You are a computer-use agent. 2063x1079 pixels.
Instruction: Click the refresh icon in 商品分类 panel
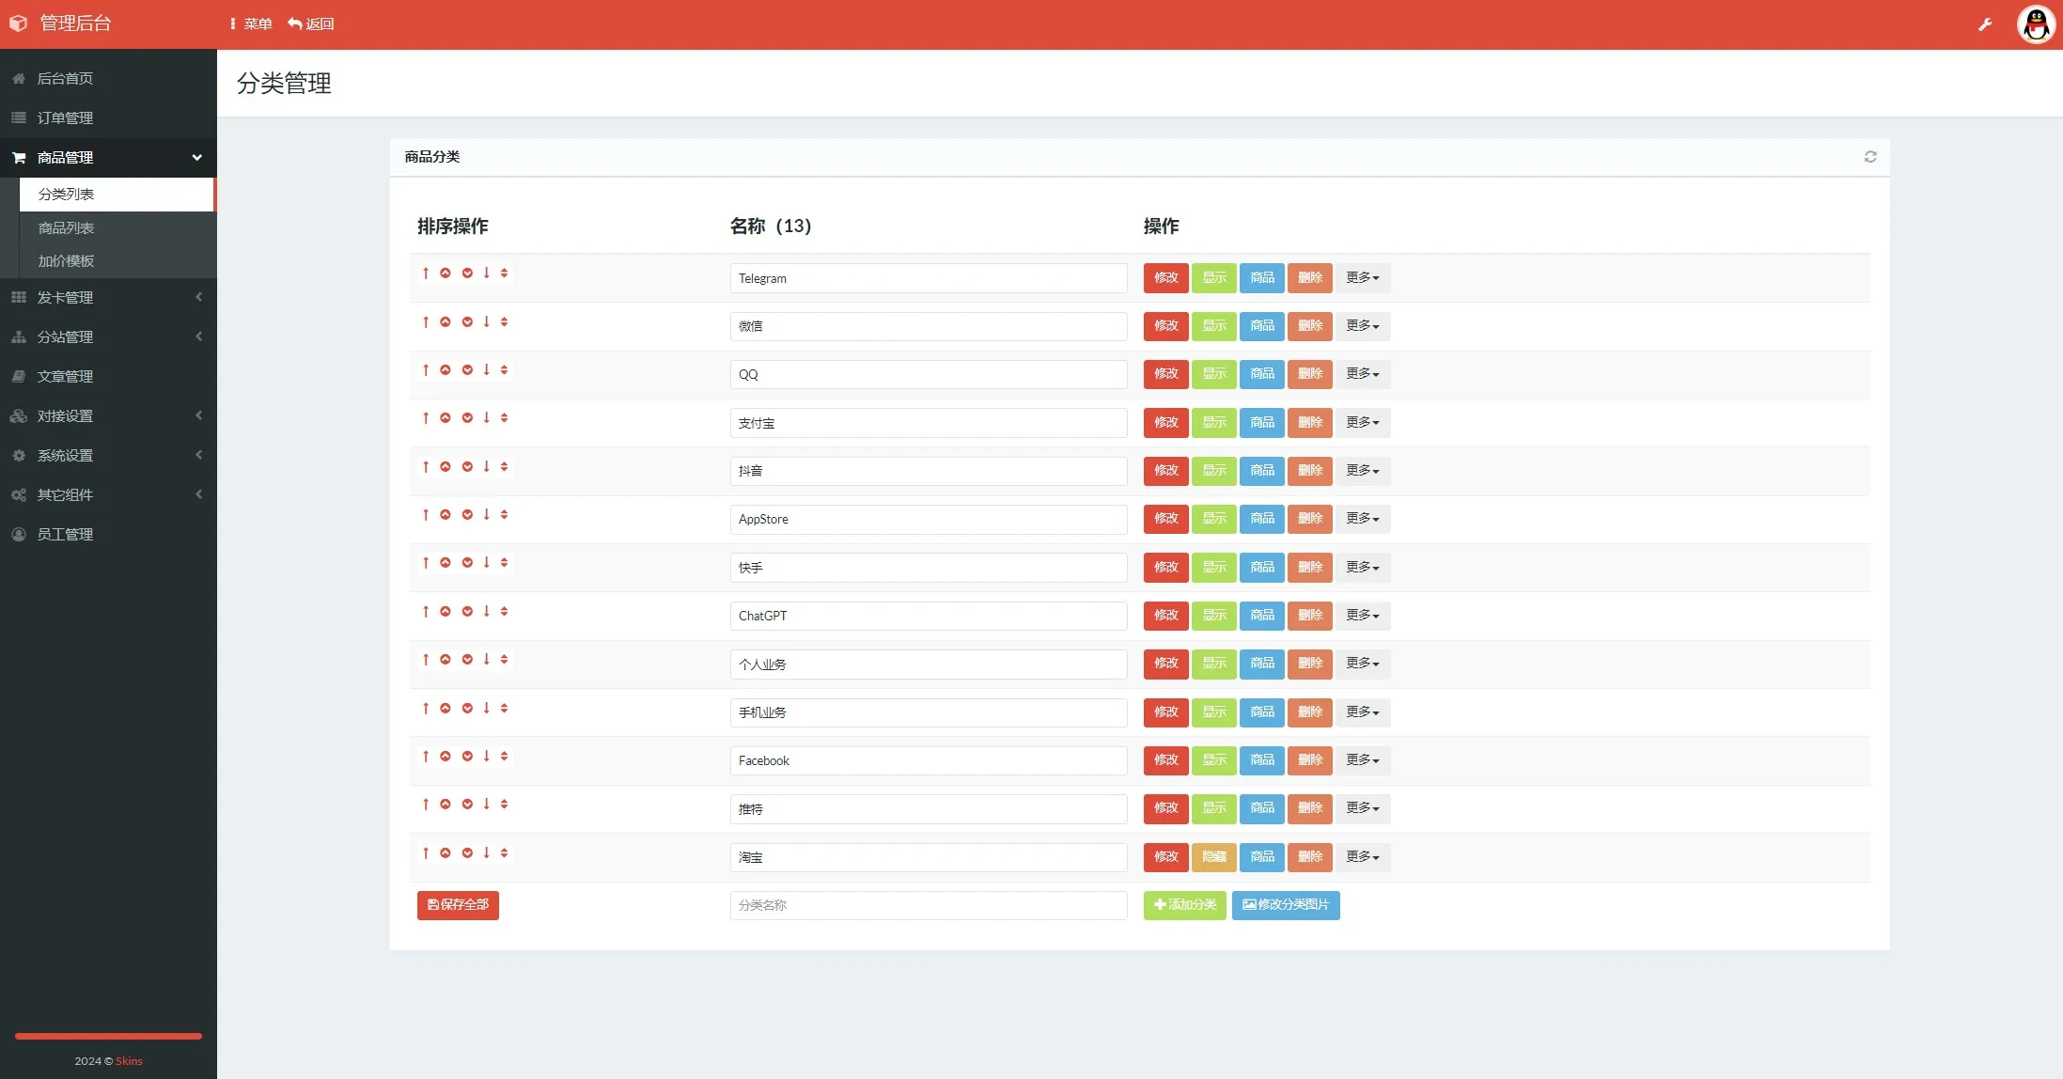(x=1869, y=157)
